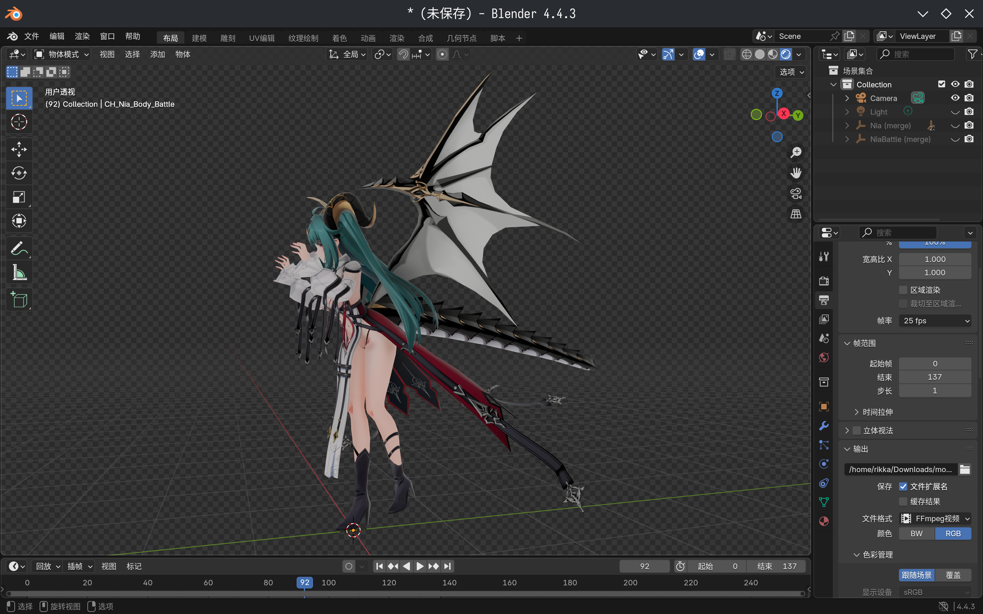Open 帧率 25 fps dropdown
The image size is (983, 614).
(935, 321)
